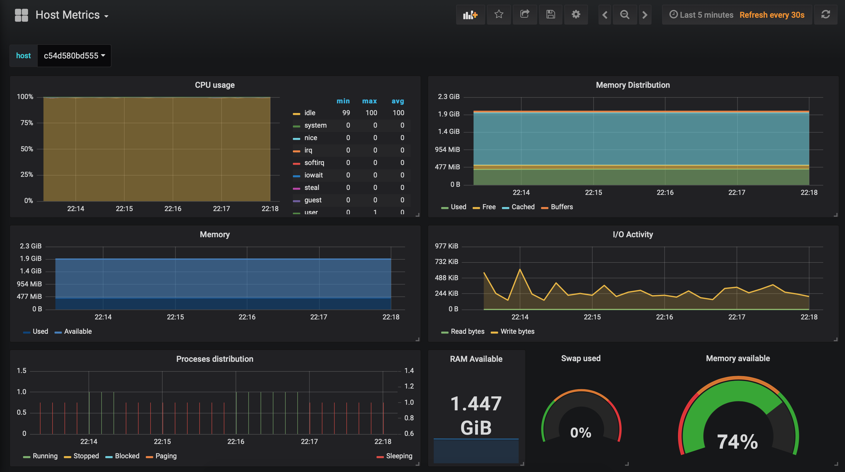This screenshot has height=472, width=845.
Task: Toggle Write bytes series visibility
Action: pos(517,331)
